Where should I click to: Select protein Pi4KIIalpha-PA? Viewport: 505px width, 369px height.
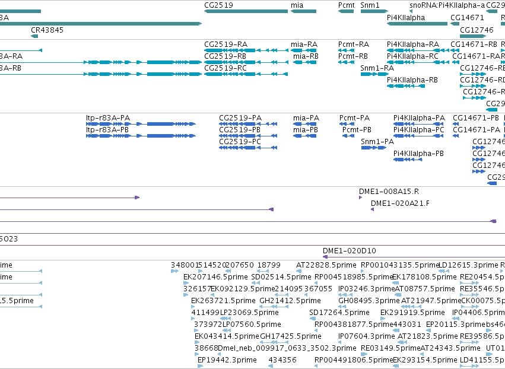tap(419, 118)
